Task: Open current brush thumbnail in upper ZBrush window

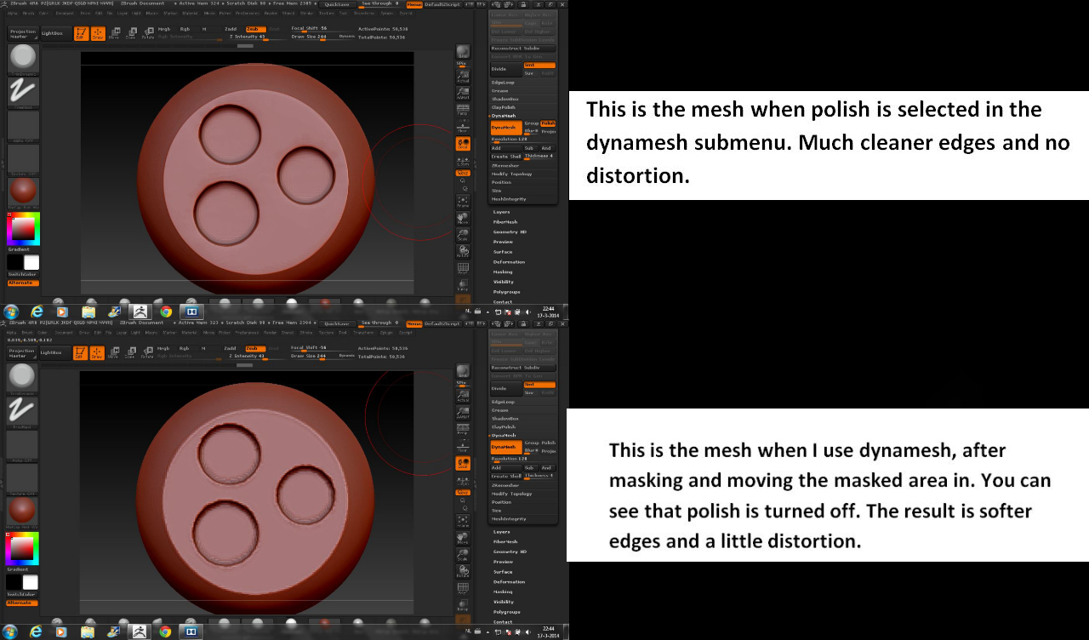Action: [x=23, y=59]
